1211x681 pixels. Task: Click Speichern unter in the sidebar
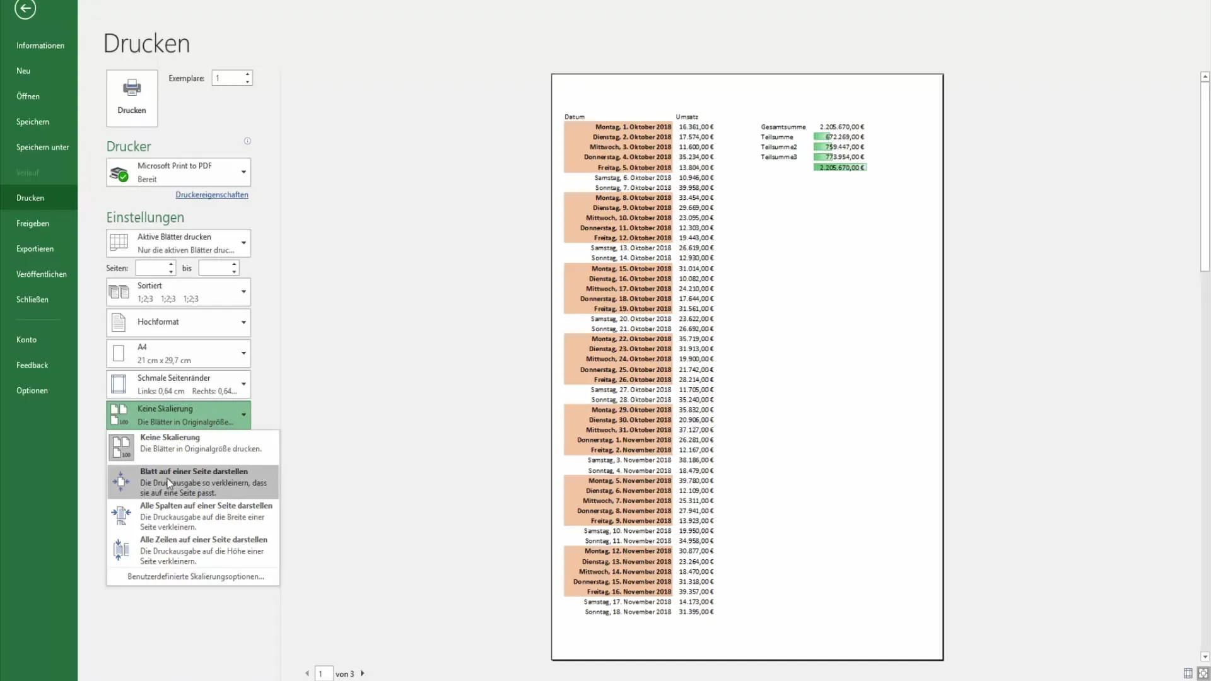39,147
